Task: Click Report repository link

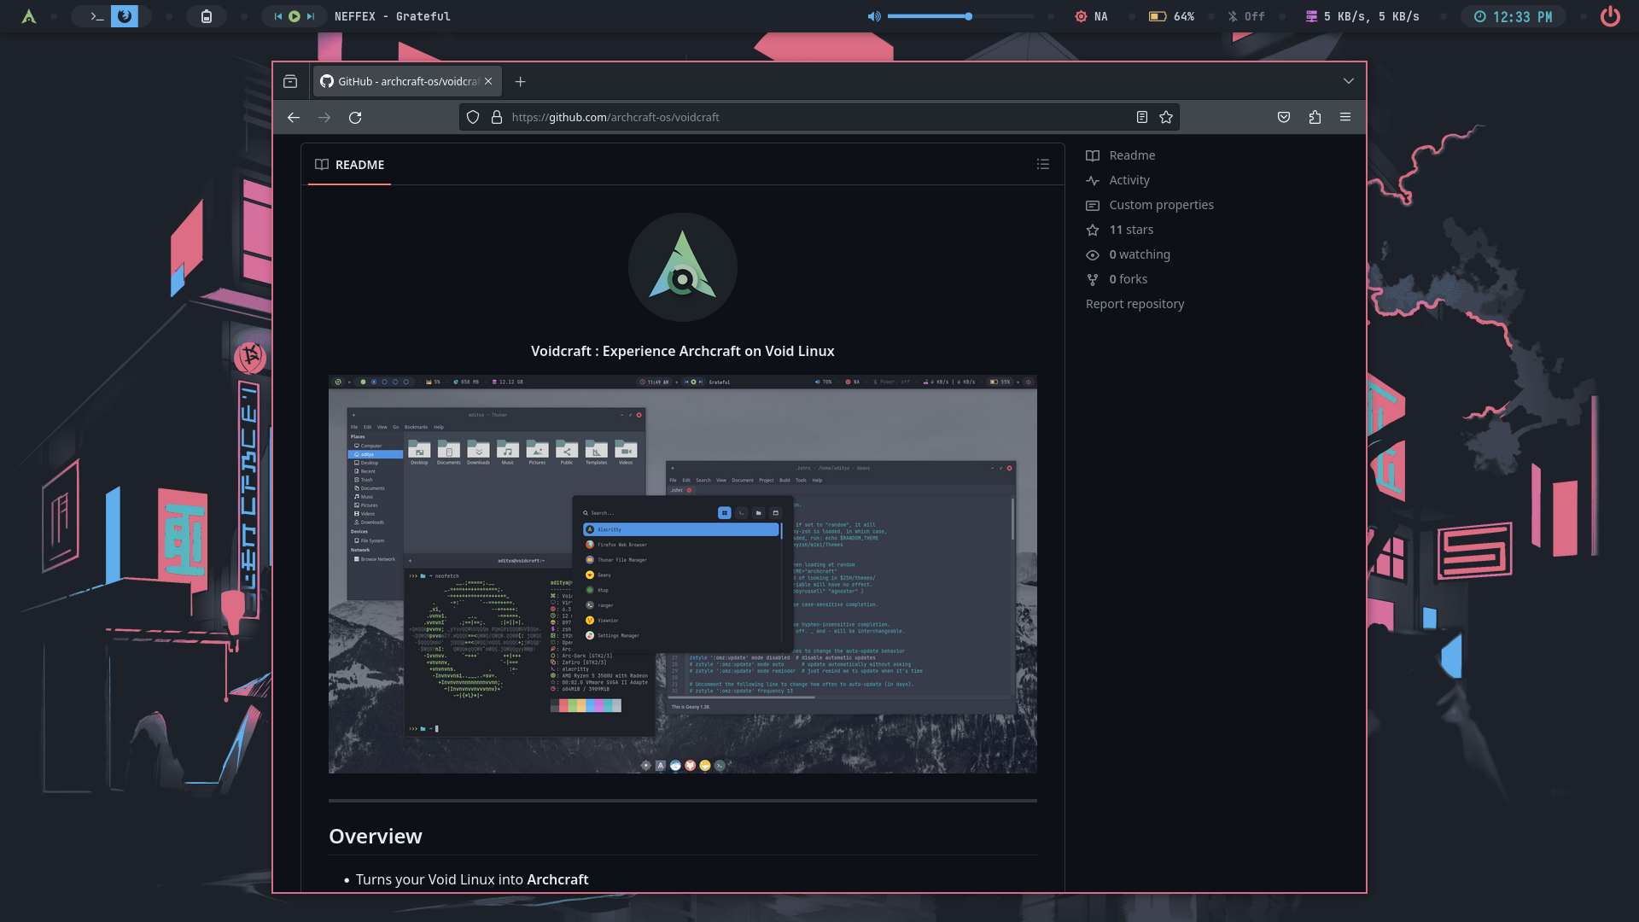Action: [x=1134, y=304]
